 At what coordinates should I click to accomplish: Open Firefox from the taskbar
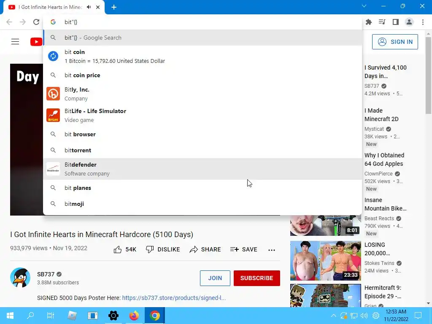pyautogui.click(x=134, y=316)
